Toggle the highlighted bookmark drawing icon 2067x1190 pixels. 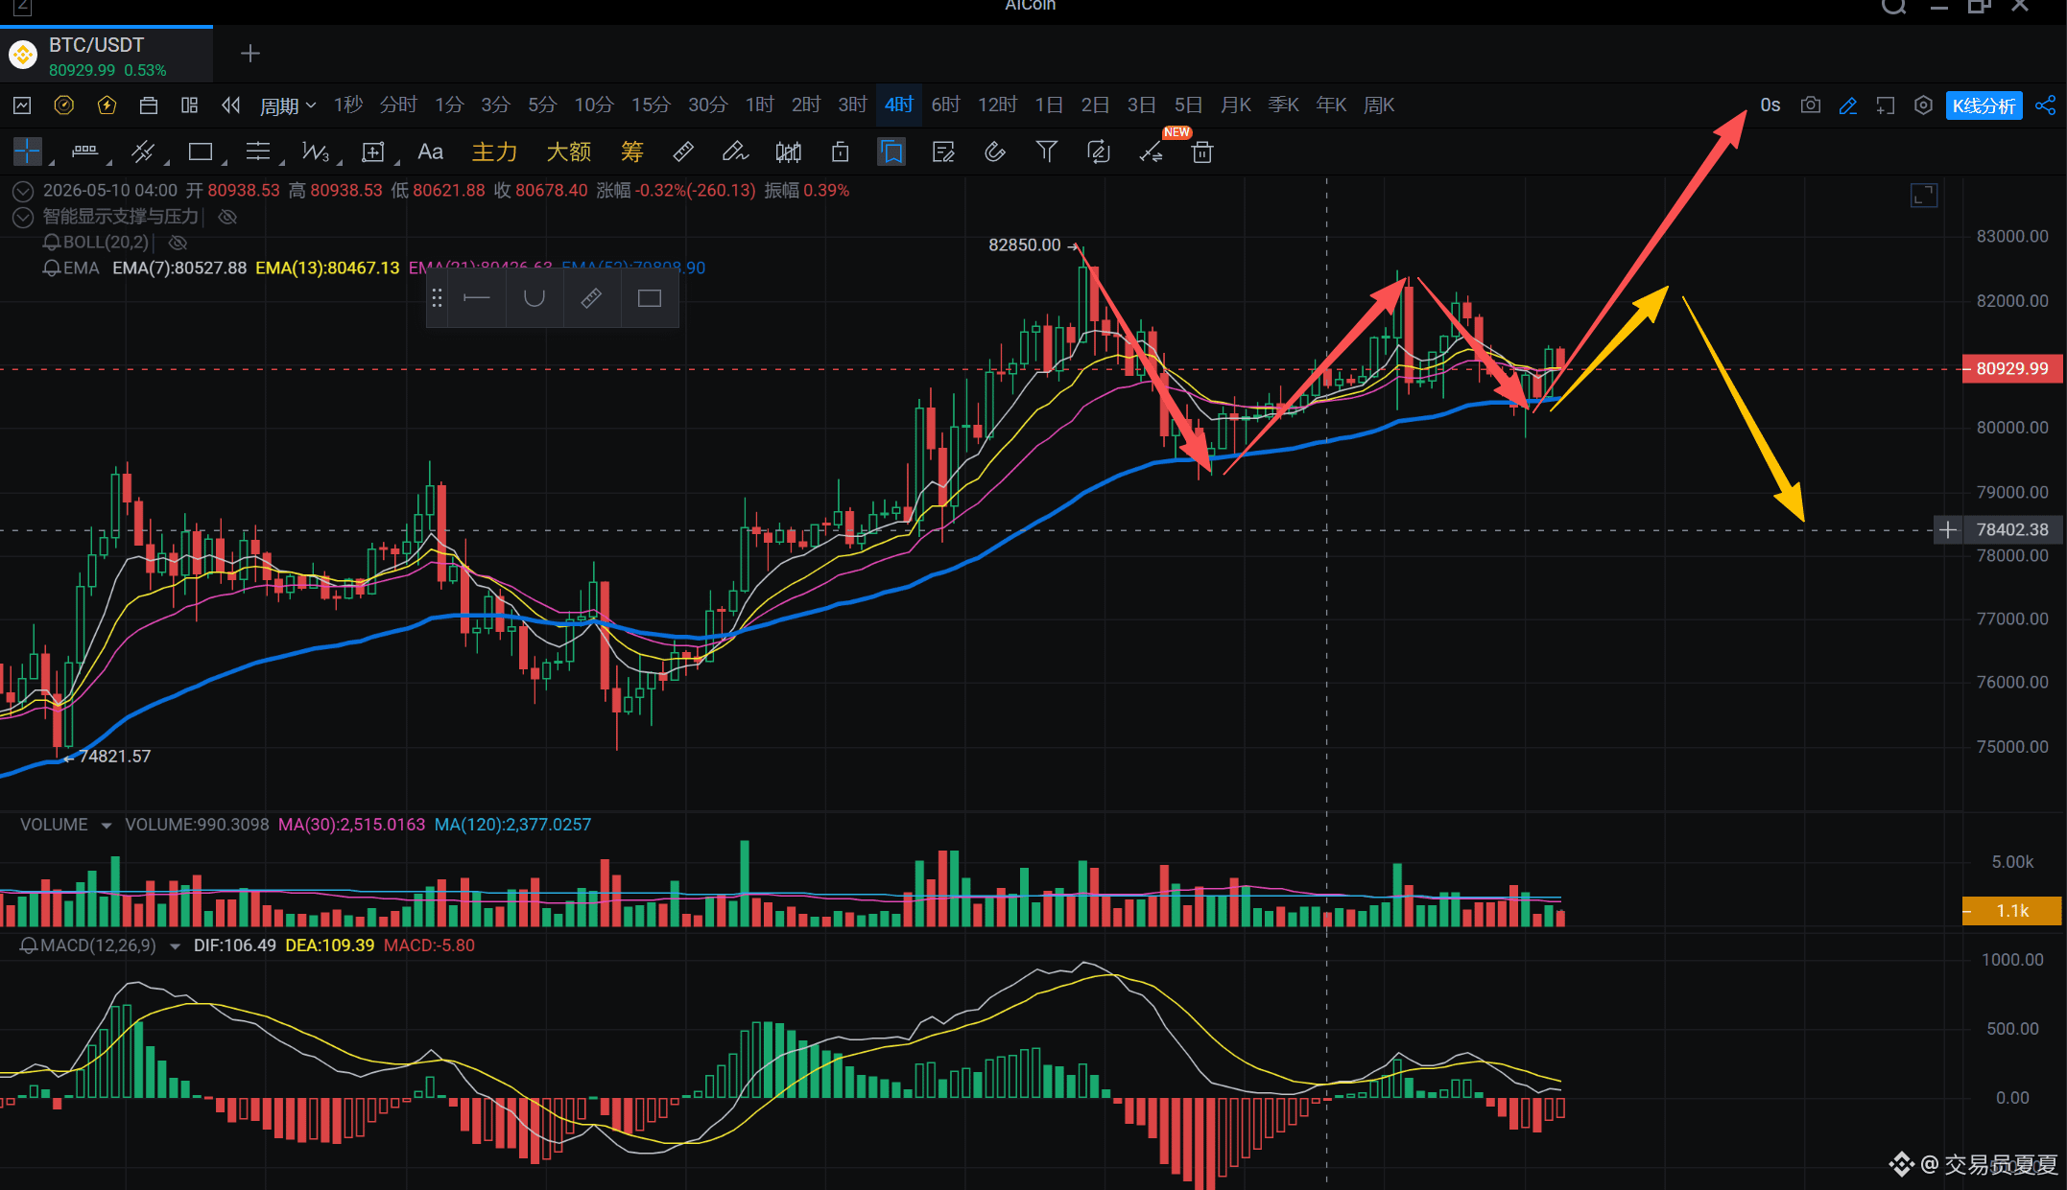891,152
